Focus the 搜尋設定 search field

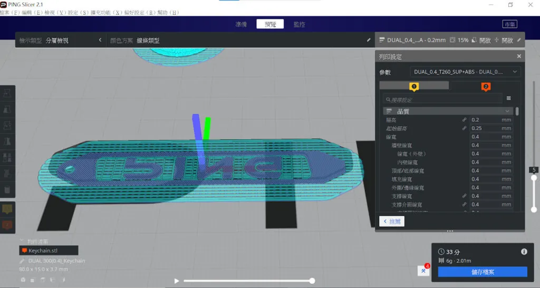point(442,100)
